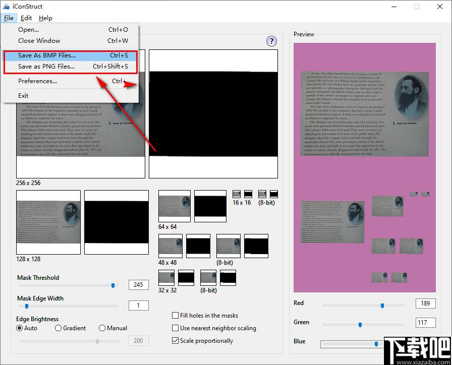The image size is (452, 365).
Task: Choose Save As BMP Files menu entry
Action: point(70,55)
